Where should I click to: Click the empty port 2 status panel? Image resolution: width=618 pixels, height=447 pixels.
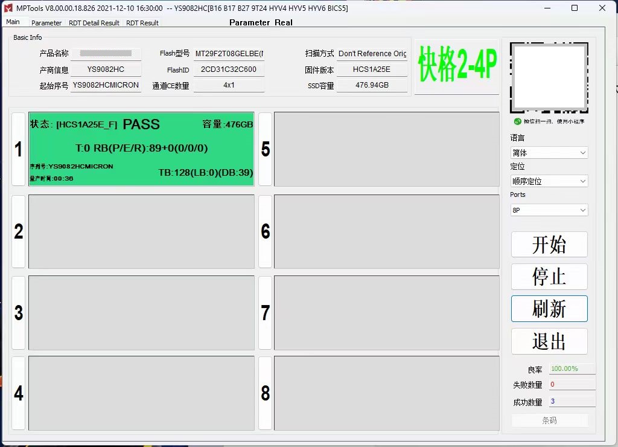[x=141, y=231]
